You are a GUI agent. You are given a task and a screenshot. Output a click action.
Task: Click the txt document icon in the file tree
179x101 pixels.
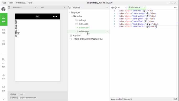[x=71, y=39]
